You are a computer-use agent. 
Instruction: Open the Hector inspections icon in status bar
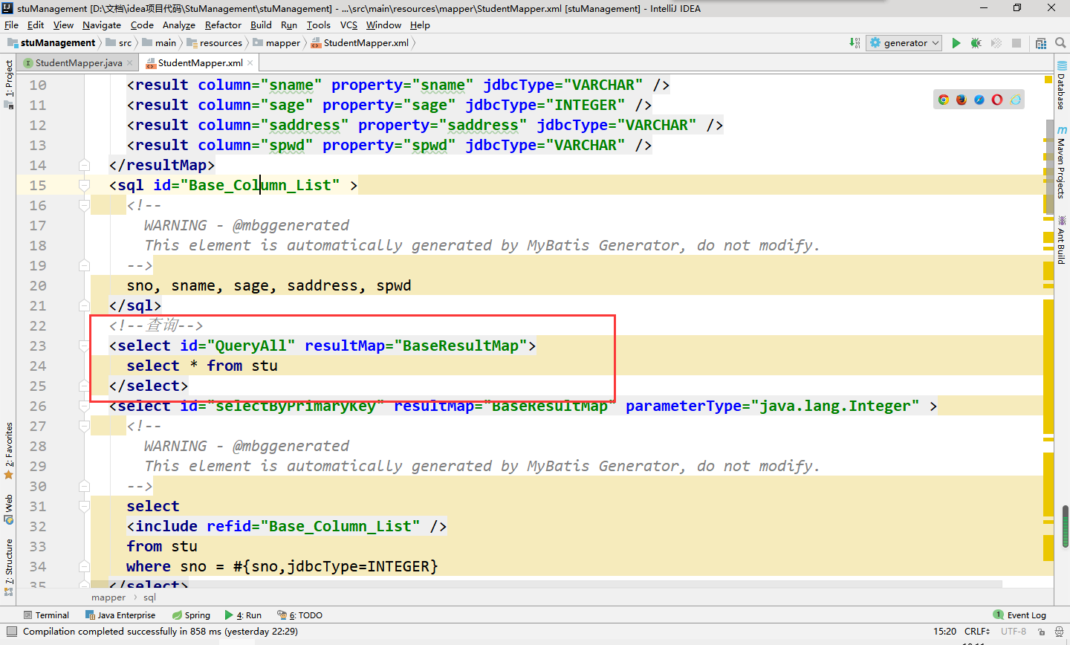click(1058, 632)
